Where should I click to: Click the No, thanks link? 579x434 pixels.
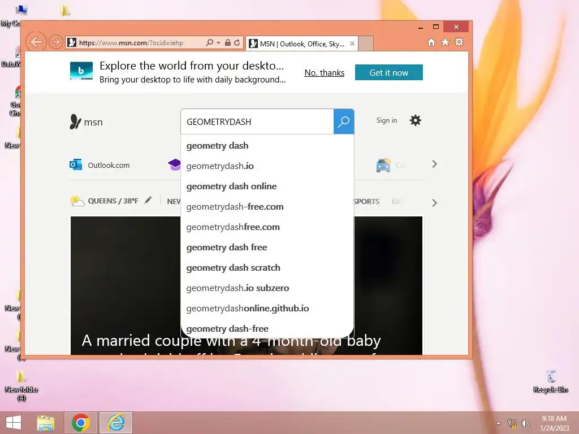tap(324, 73)
